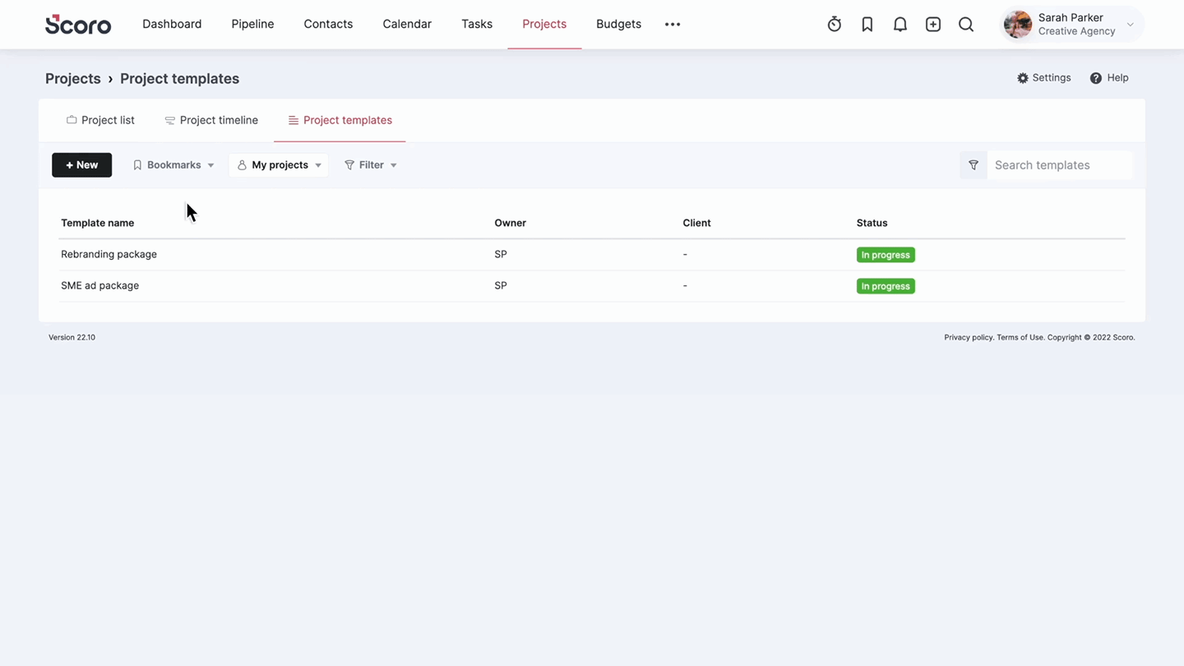Open the Terms of Use link
This screenshot has height=666, width=1184.
tap(1020, 337)
